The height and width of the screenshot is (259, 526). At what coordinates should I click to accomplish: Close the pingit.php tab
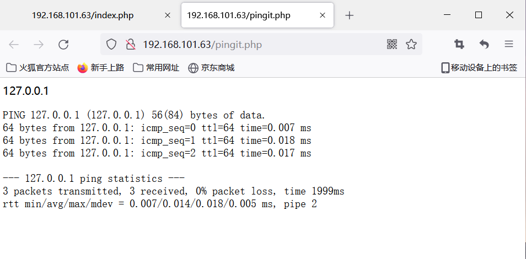[x=323, y=15]
